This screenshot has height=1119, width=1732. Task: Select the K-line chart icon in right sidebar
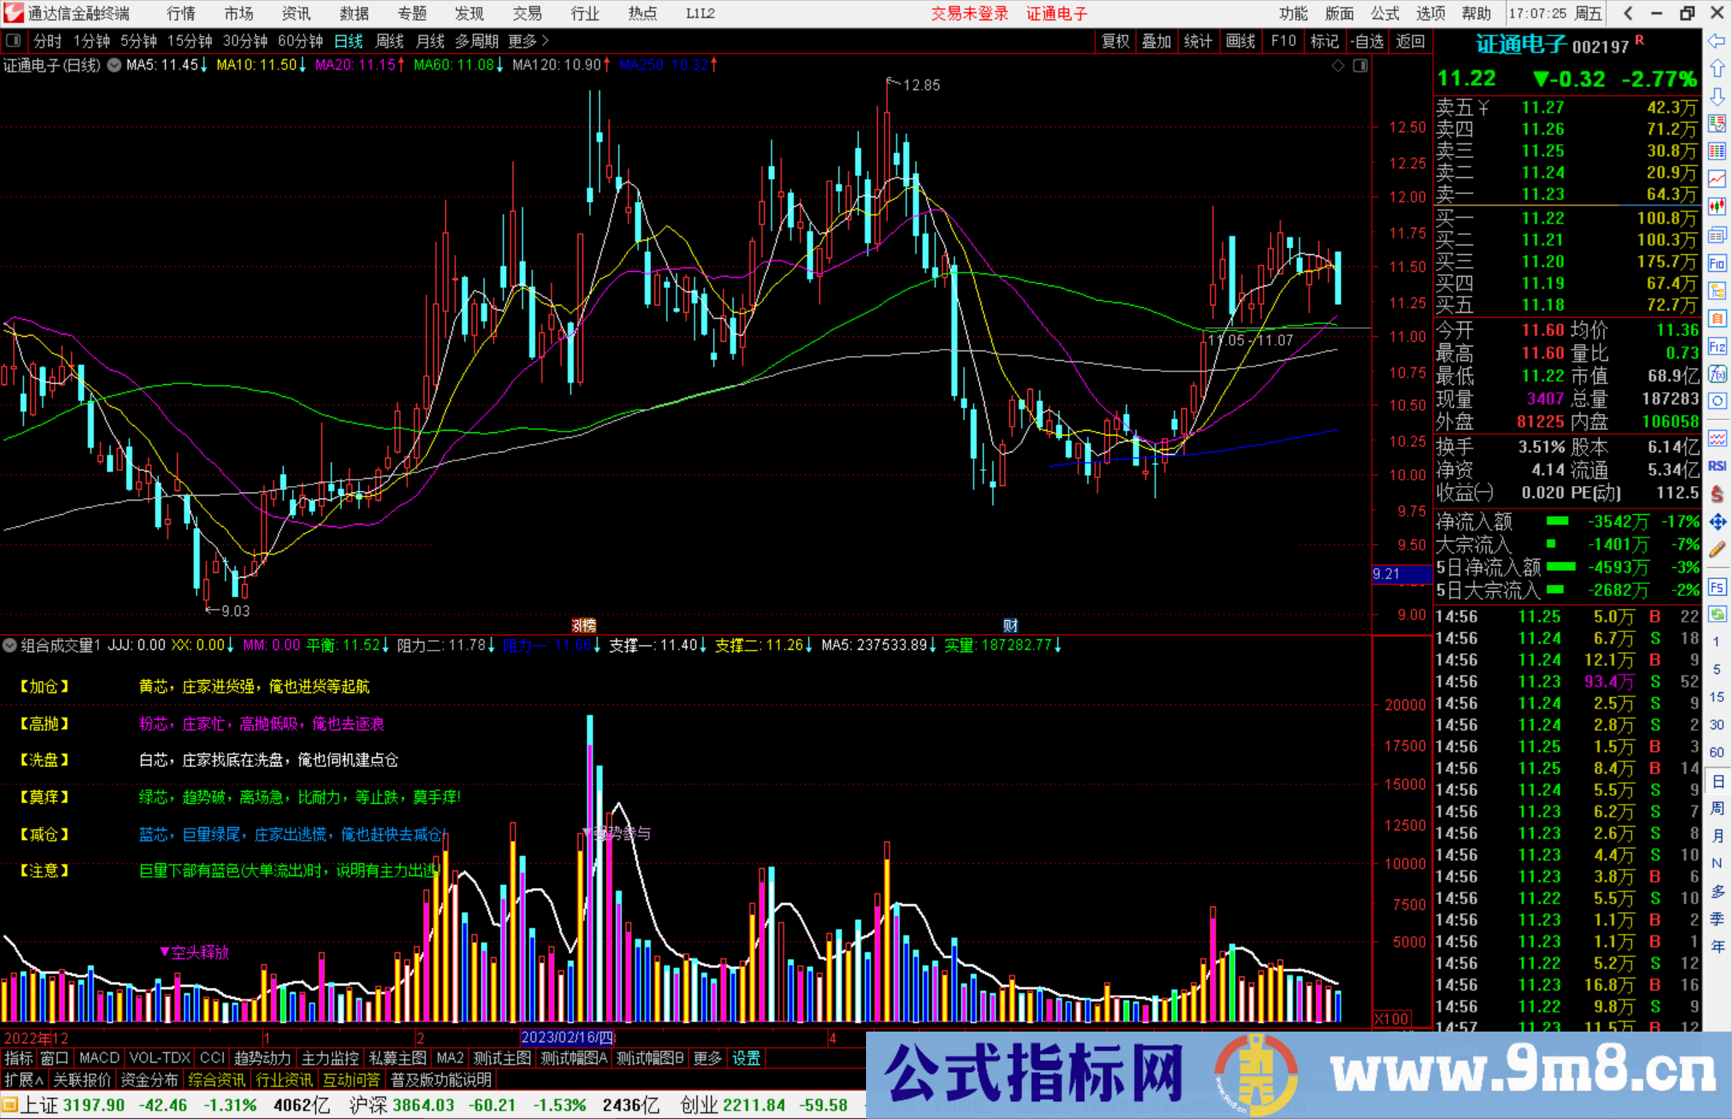pyautogui.click(x=1718, y=203)
